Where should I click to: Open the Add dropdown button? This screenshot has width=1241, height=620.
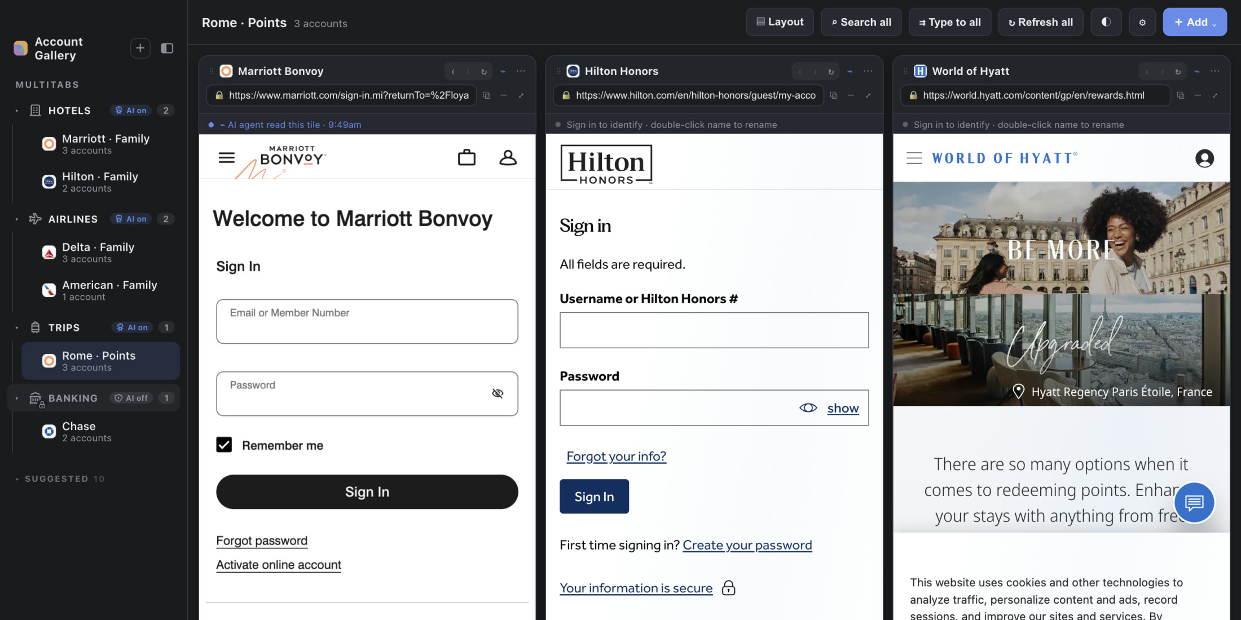click(1194, 23)
